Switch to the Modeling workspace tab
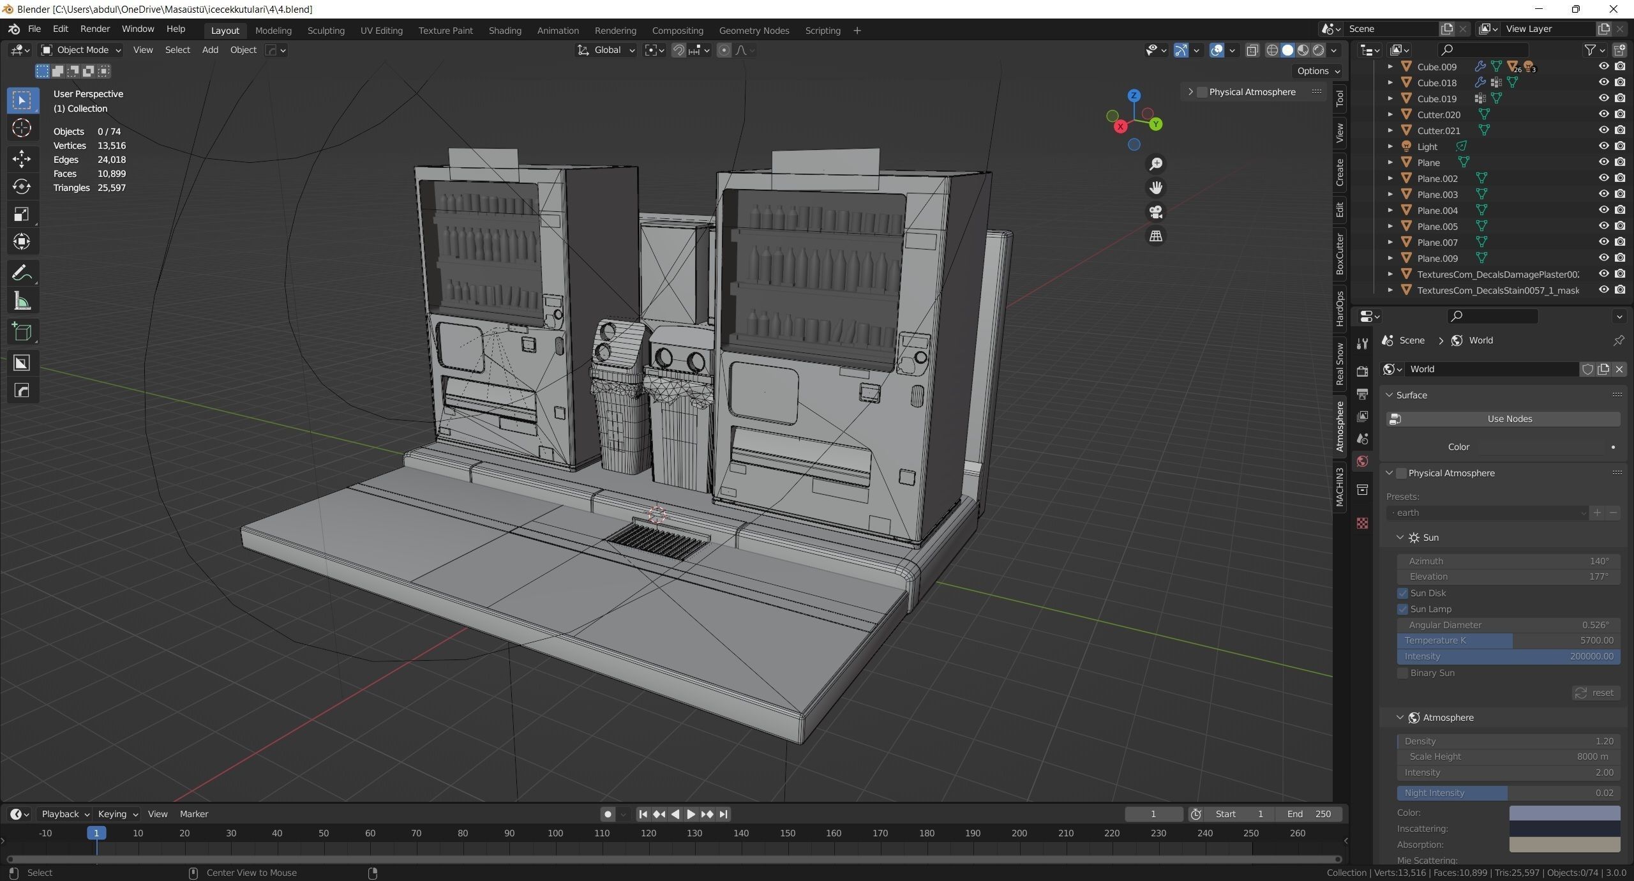This screenshot has height=881, width=1634. point(273,30)
